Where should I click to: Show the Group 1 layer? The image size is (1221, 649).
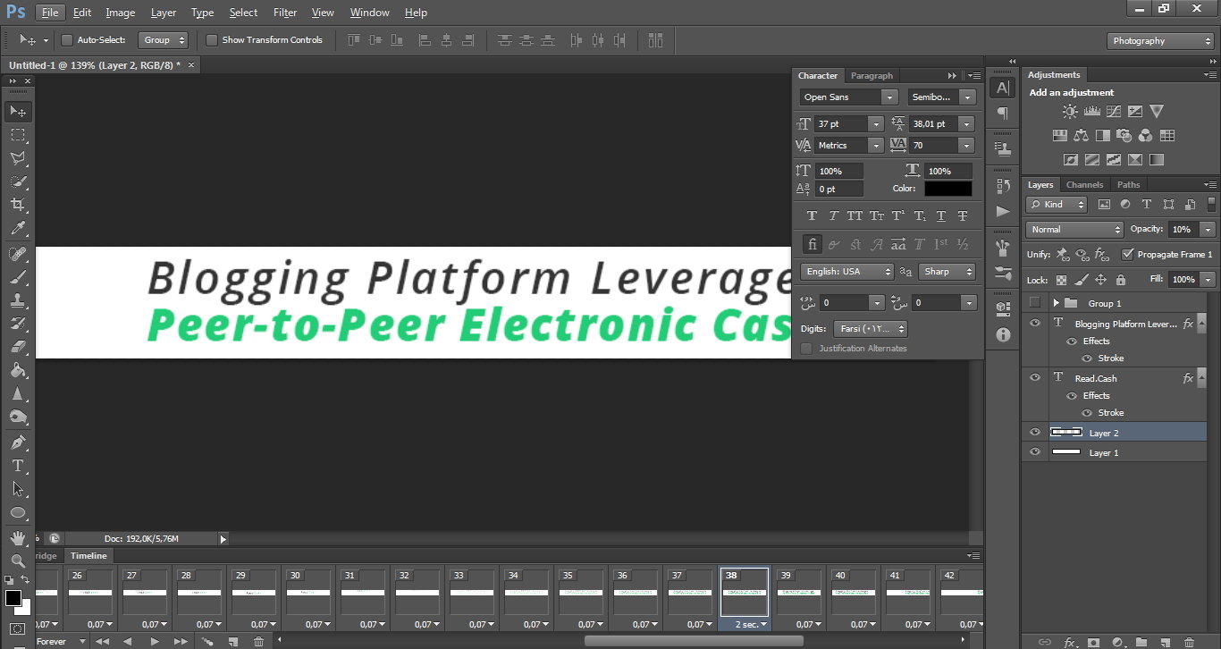point(1035,303)
